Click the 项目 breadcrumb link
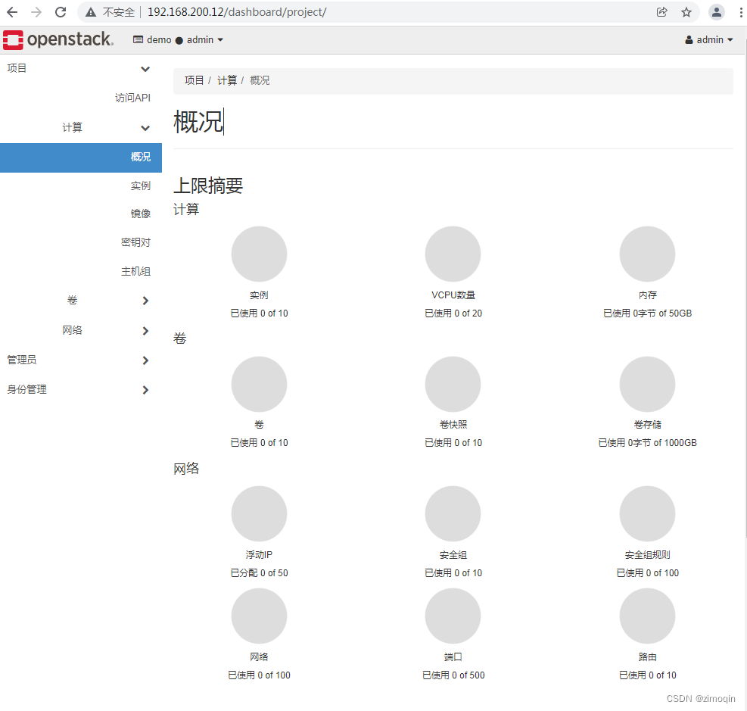Image resolution: width=747 pixels, height=711 pixels. pyautogui.click(x=194, y=80)
